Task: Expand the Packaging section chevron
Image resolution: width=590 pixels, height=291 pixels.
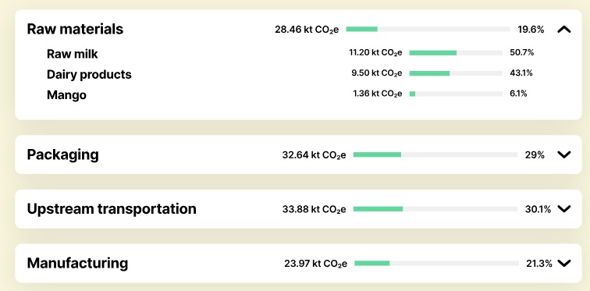Action: (564, 154)
